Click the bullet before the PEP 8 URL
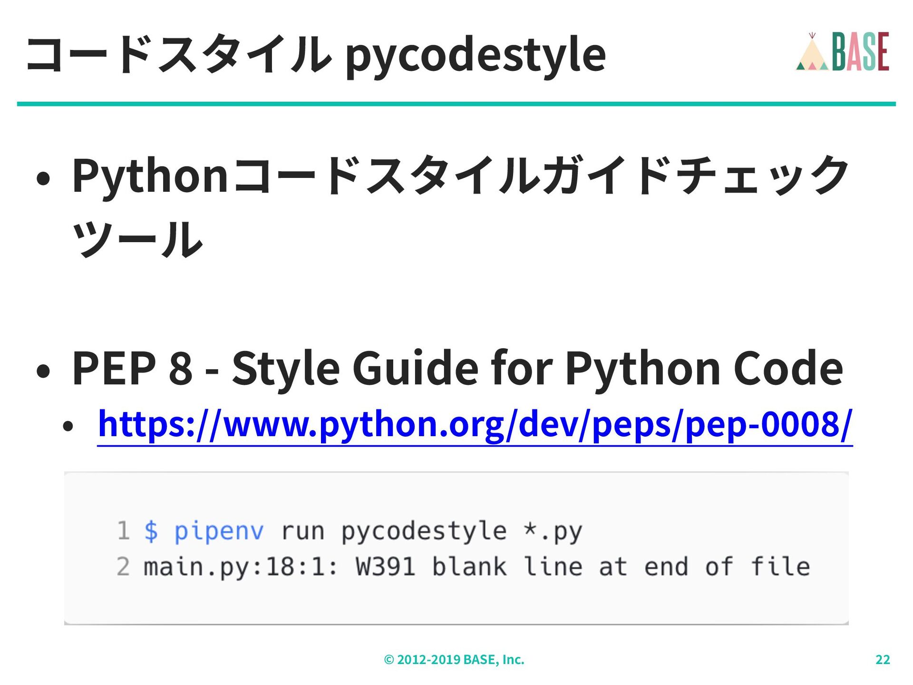The width and height of the screenshot is (913, 685). (68, 426)
